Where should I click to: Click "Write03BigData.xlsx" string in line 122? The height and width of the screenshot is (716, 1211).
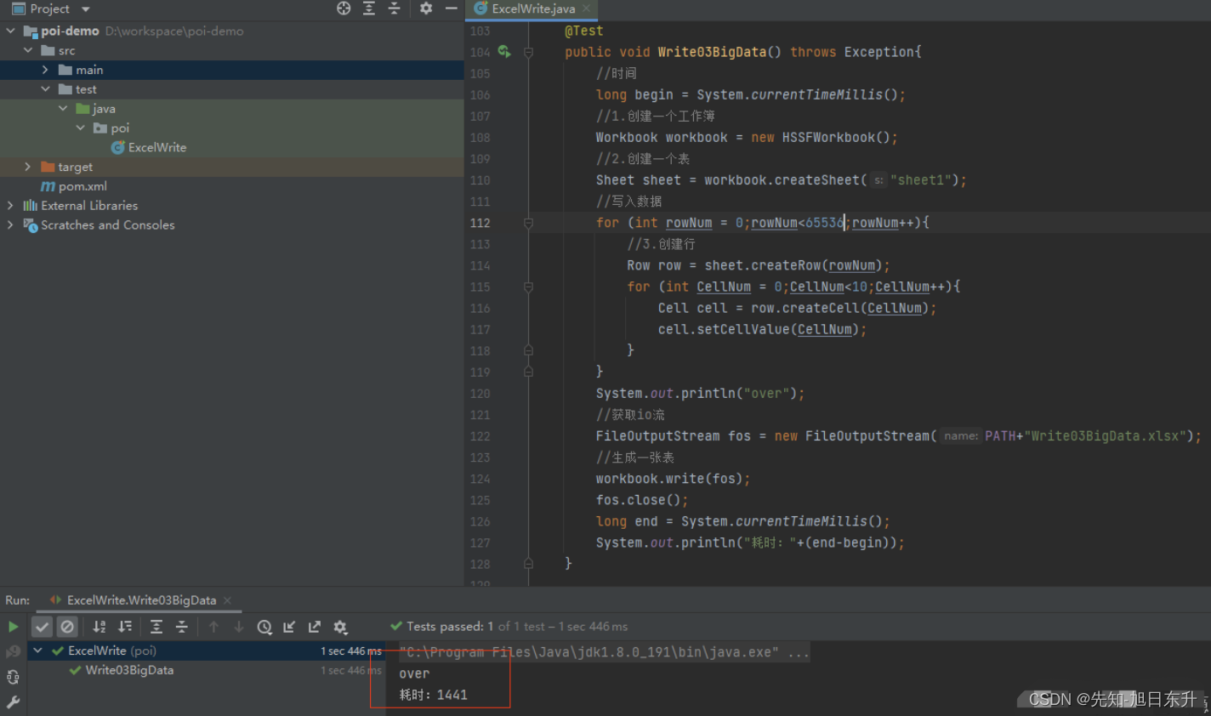[1105, 436]
